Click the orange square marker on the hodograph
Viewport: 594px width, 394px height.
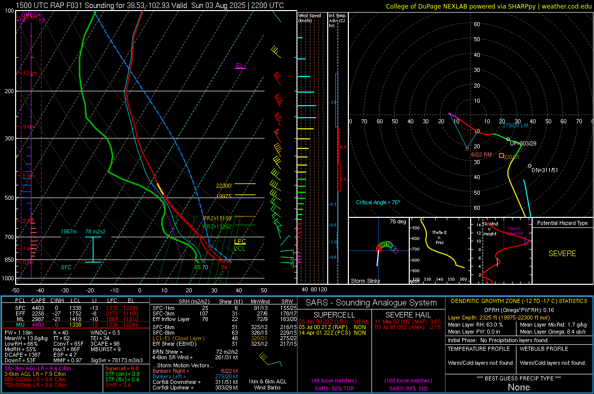pos(501,155)
